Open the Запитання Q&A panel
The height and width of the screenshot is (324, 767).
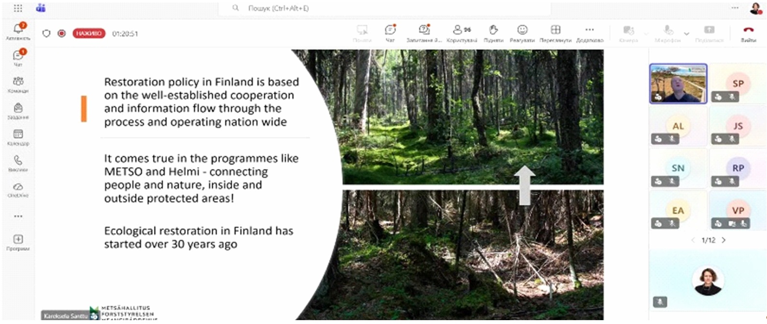pos(424,33)
